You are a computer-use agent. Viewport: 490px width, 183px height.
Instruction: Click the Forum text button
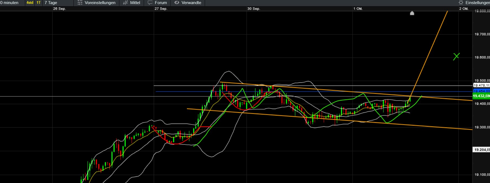(161, 3)
